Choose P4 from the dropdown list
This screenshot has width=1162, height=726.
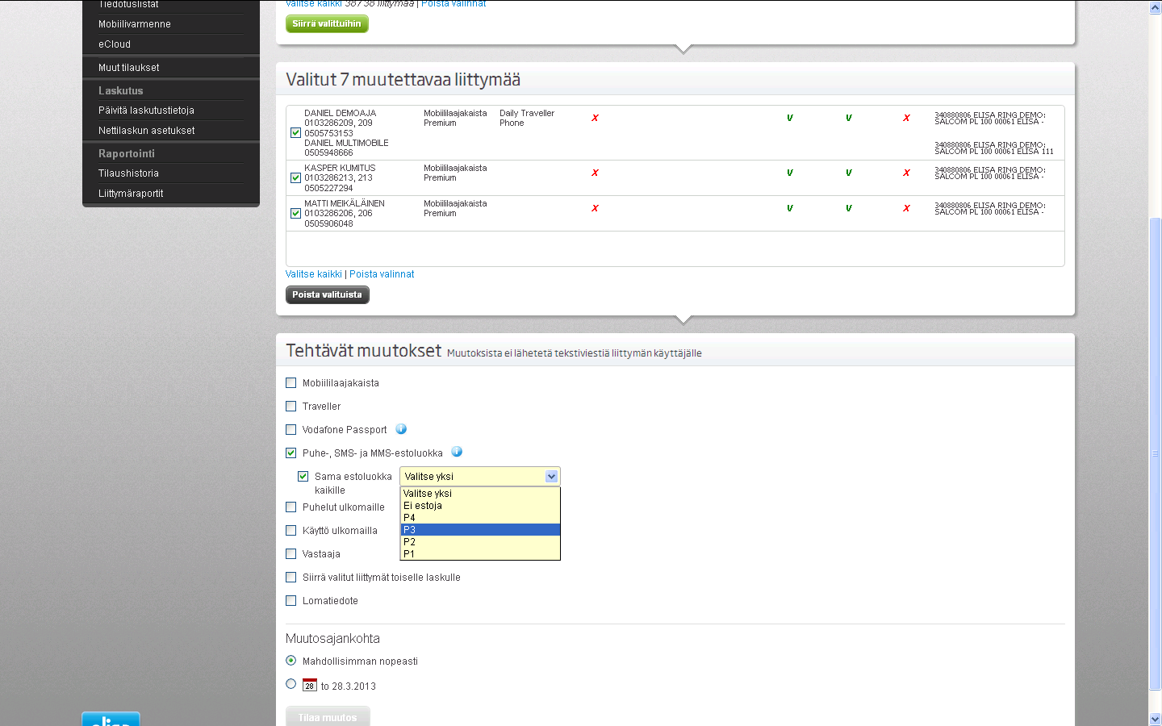pos(480,517)
